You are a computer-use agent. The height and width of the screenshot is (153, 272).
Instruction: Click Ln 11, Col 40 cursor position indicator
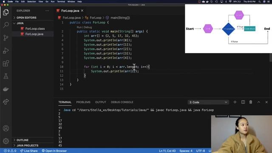tap(167, 151)
